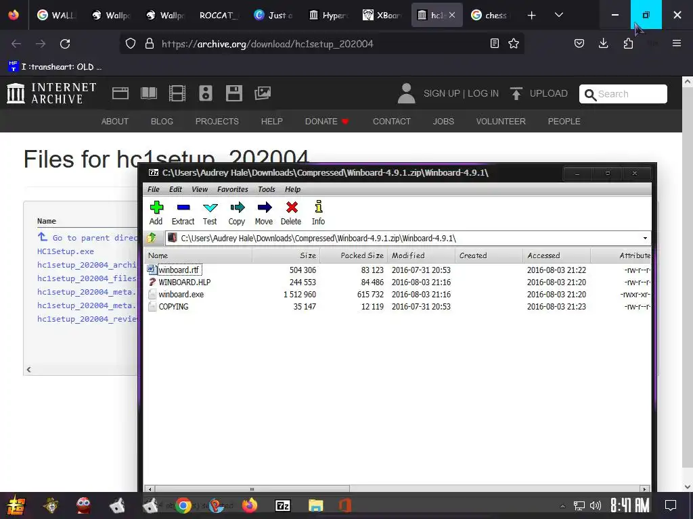Click the Move toolbar icon
Image resolution: width=693 pixels, height=519 pixels.
[x=264, y=213]
